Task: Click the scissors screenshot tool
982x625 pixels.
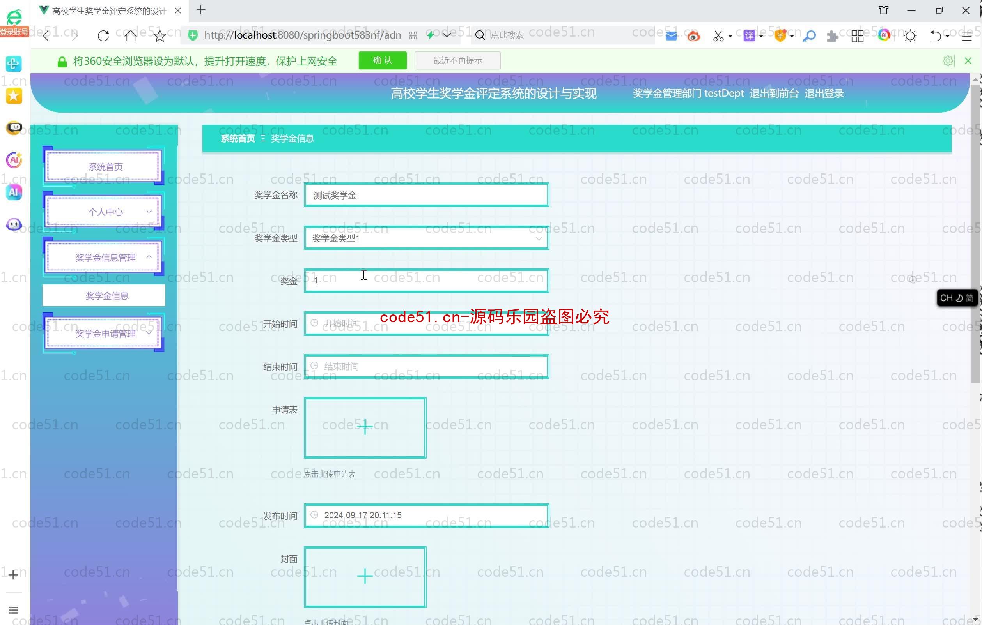Action: coord(718,36)
